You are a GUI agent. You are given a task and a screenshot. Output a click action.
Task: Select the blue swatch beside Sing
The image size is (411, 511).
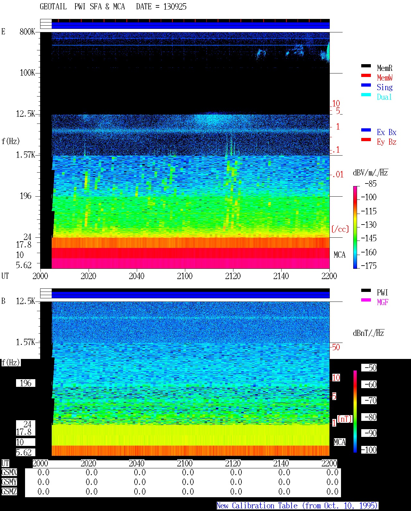(x=366, y=85)
